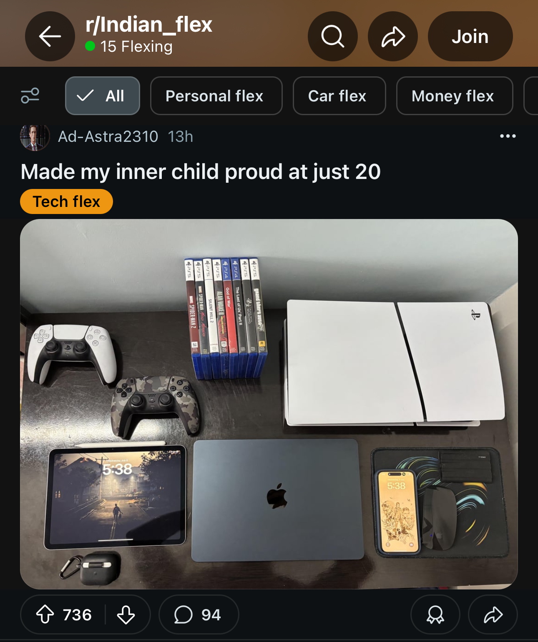
Task: Tap the back arrow button
Action: click(x=50, y=37)
